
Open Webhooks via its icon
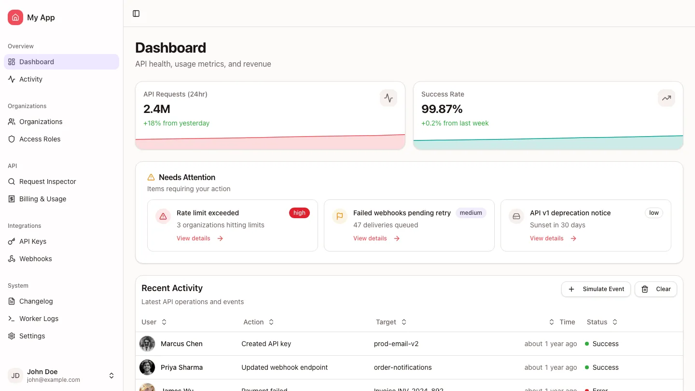pyautogui.click(x=12, y=259)
